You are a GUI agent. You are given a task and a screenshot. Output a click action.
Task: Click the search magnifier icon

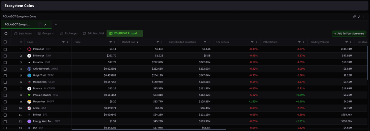[x=6, y=33]
